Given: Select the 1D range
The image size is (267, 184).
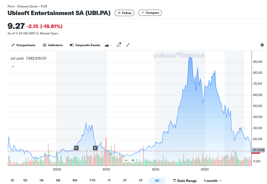Looking at the screenshot, I should pos(12,180).
